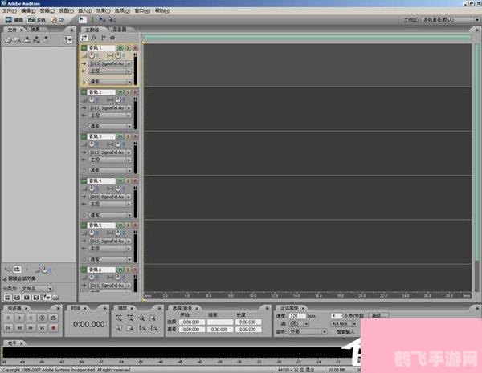Open Track 3 output Master (主控) dropdown
Viewport: 482px width, 373px height.
click(x=110, y=160)
